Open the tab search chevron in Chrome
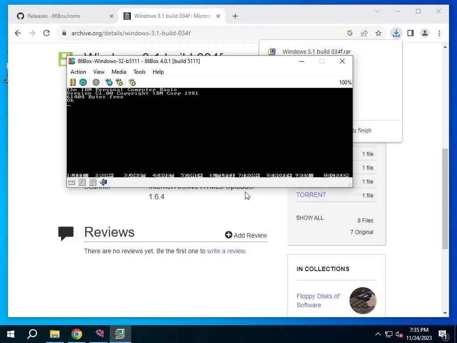The image size is (457, 343). tap(377, 11)
